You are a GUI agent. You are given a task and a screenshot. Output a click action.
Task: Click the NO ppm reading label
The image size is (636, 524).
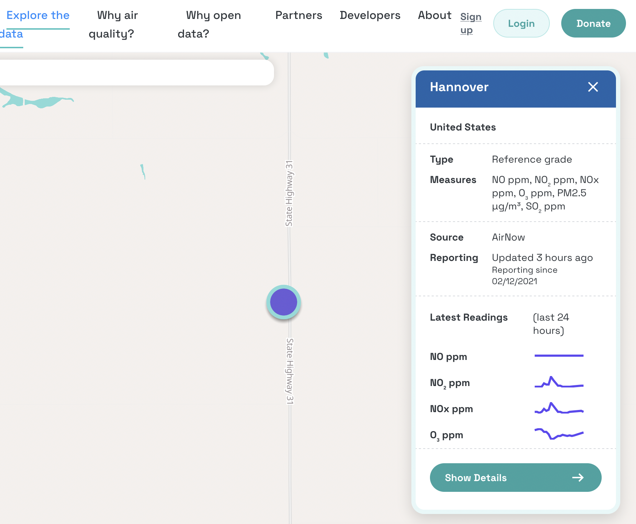coord(448,357)
